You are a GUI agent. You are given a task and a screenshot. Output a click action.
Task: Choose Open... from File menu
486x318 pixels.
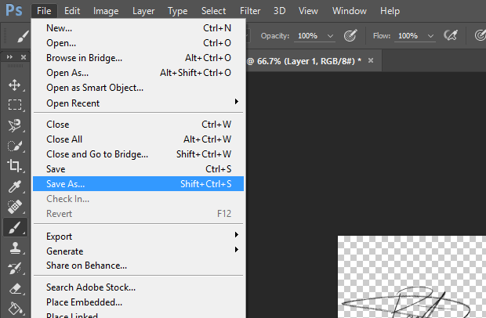(x=138, y=43)
